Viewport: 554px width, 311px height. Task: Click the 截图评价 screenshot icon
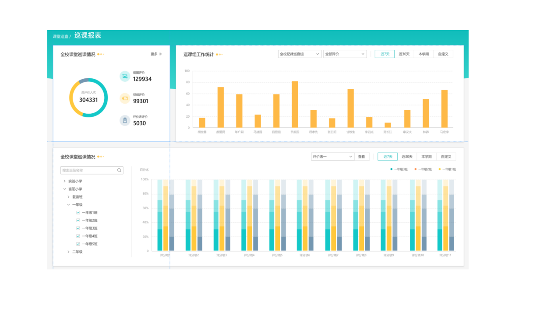[125, 77]
